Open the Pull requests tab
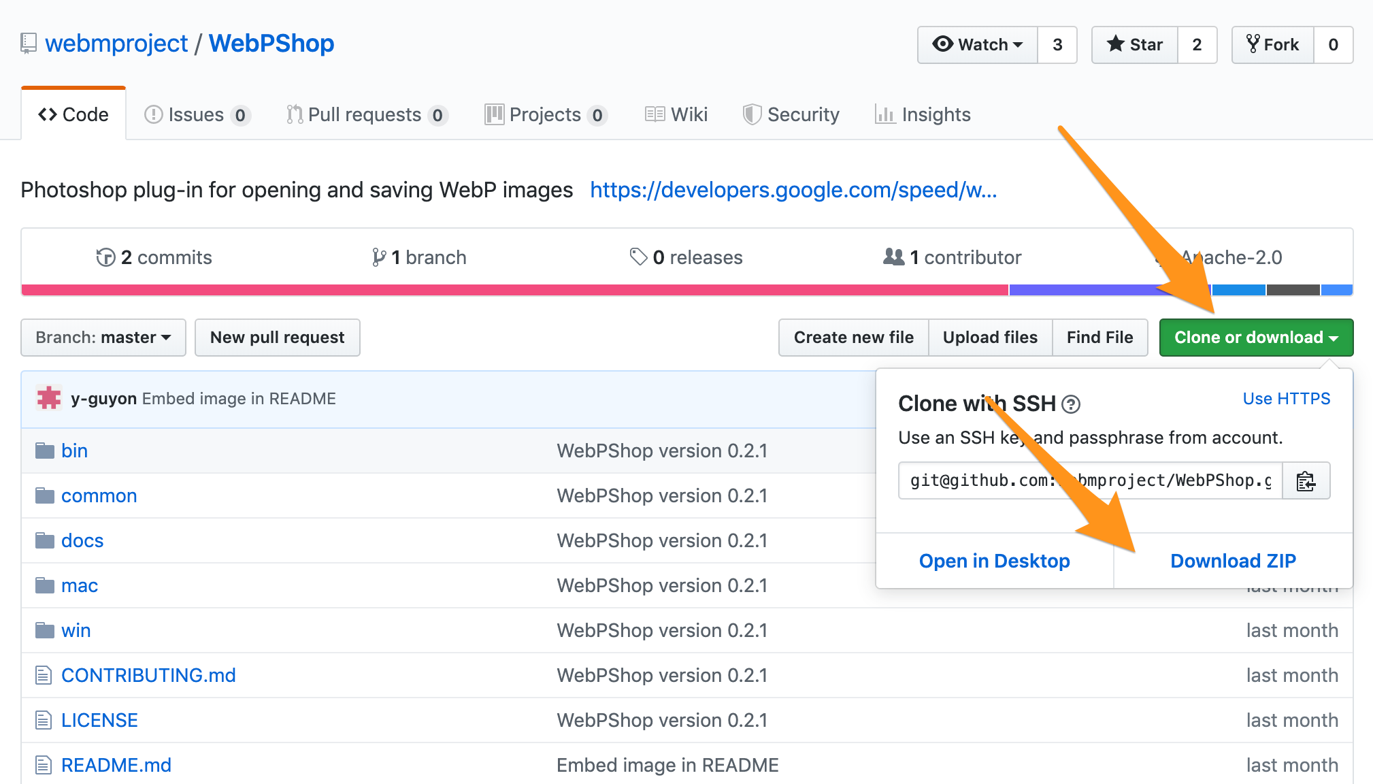The image size is (1373, 784). [x=366, y=114]
